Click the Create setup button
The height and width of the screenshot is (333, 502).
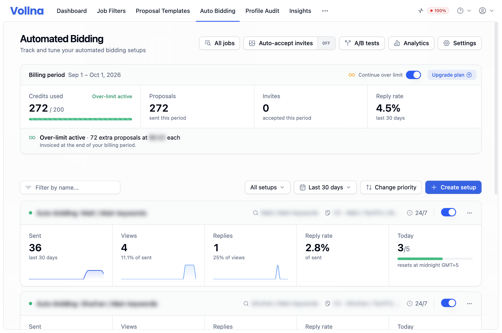453,187
